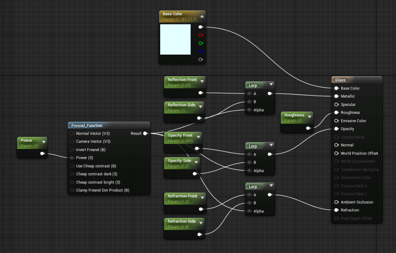
Task: Click the Glass node Opacity input pin
Action: coord(336,129)
